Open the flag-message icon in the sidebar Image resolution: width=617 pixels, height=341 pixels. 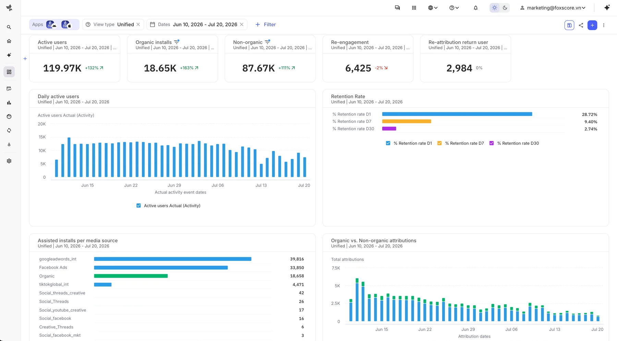click(x=9, y=89)
